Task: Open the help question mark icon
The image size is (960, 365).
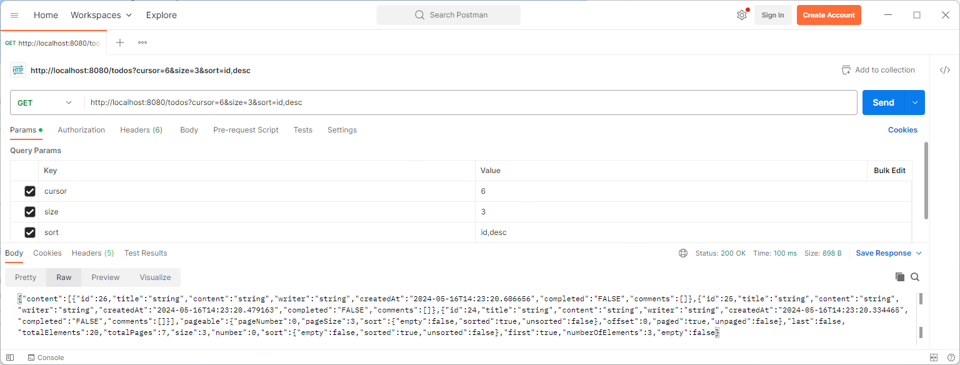Action: (951, 357)
